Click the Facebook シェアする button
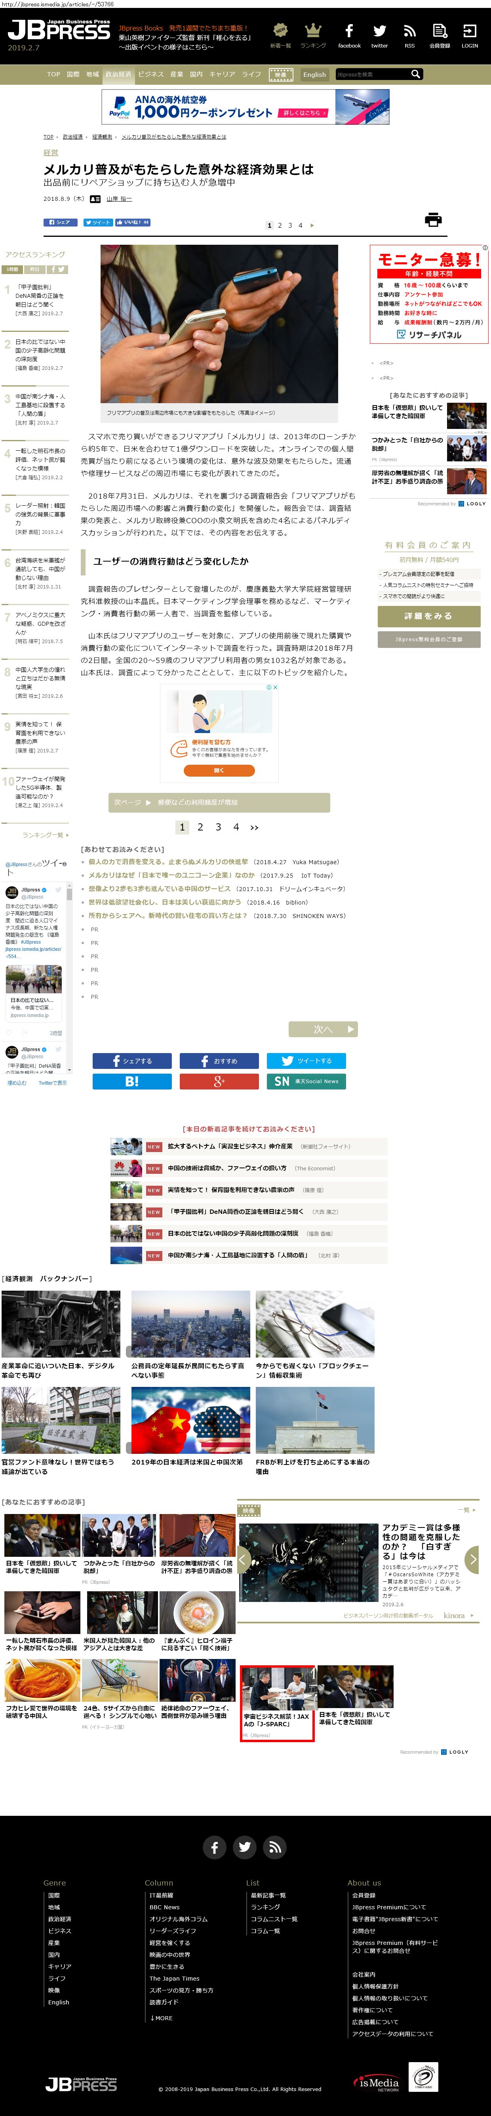Viewport: 491px width, 2116px height. [132, 1061]
